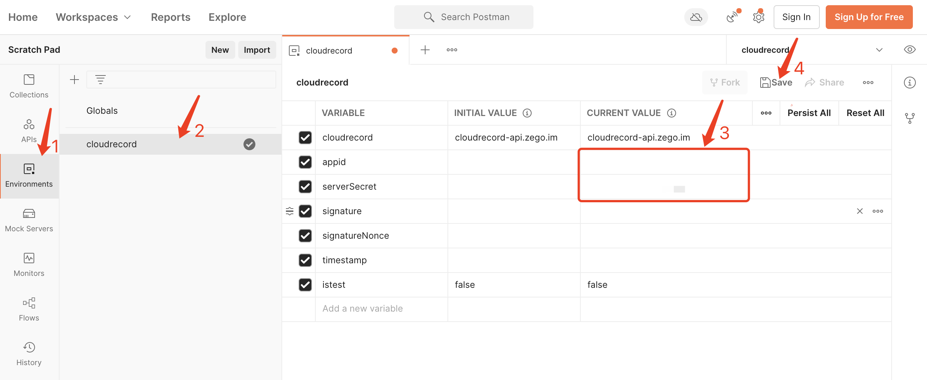
Task: Click the signature row drag handle icon
Action: [290, 211]
